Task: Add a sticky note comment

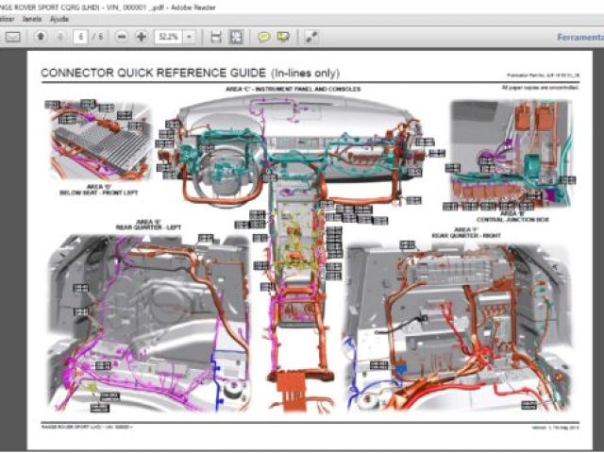Action: [x=263, y=36]
